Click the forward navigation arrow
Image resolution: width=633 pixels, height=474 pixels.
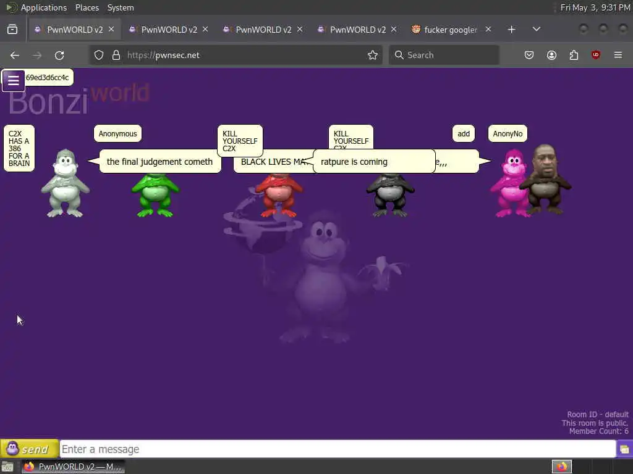click(37, 55)
